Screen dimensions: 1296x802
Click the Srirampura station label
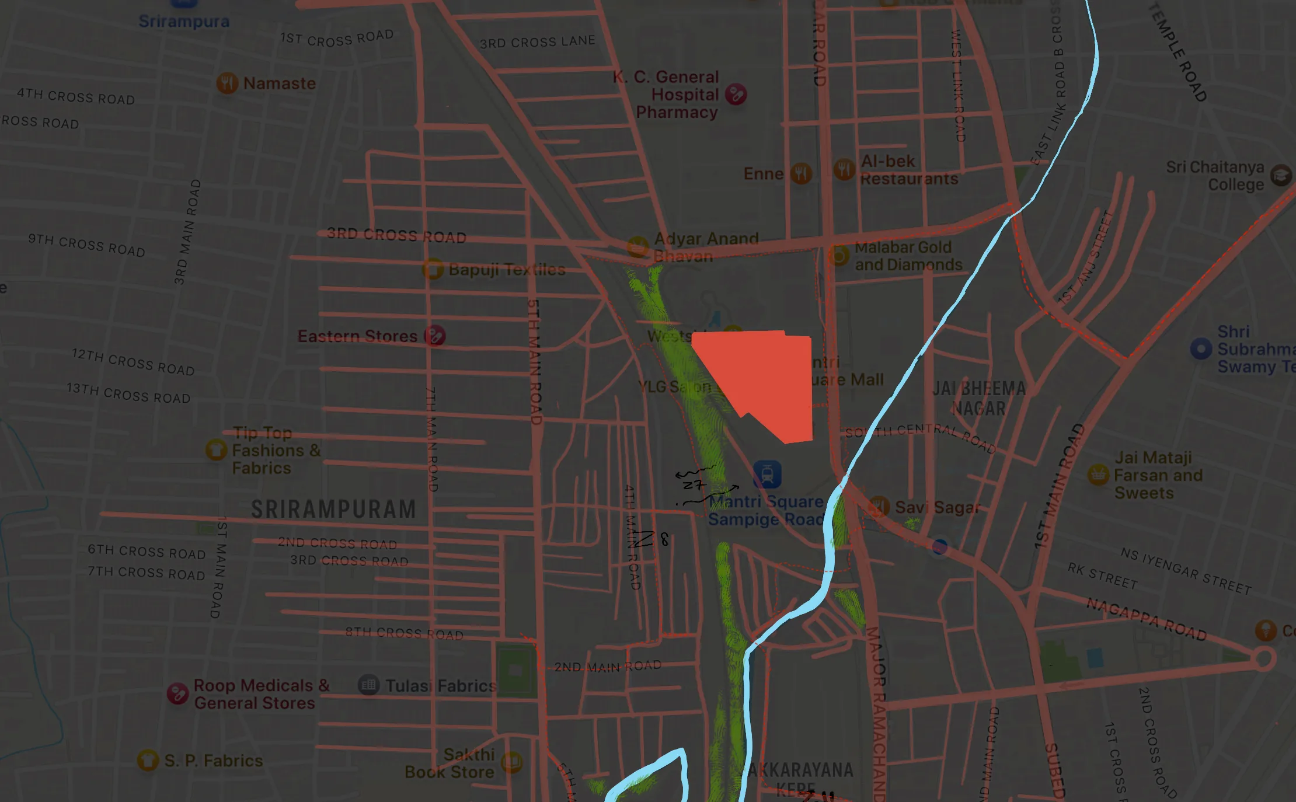(184, 22)
